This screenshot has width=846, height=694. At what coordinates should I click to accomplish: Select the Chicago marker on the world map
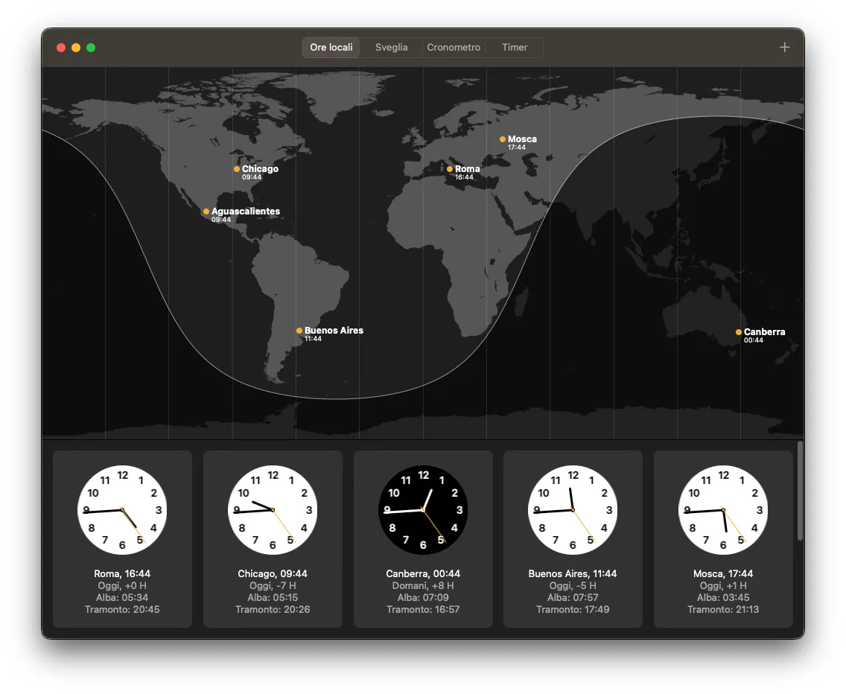(x=237, y=168)
